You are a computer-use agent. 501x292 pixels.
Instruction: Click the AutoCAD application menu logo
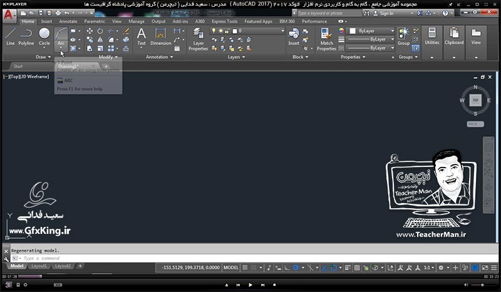pyautogui.click(x=9, y=15)
